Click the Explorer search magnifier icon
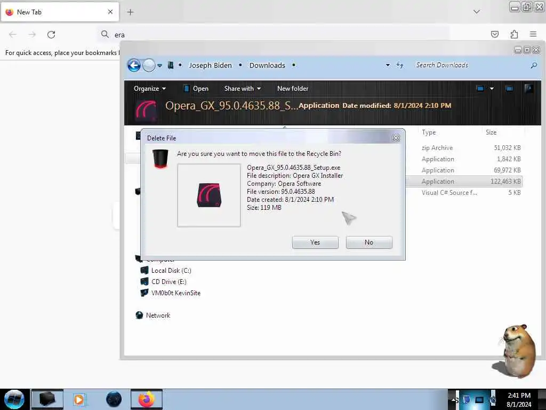The height and width of the screenshot is (410, 546). tap(534, 65)
